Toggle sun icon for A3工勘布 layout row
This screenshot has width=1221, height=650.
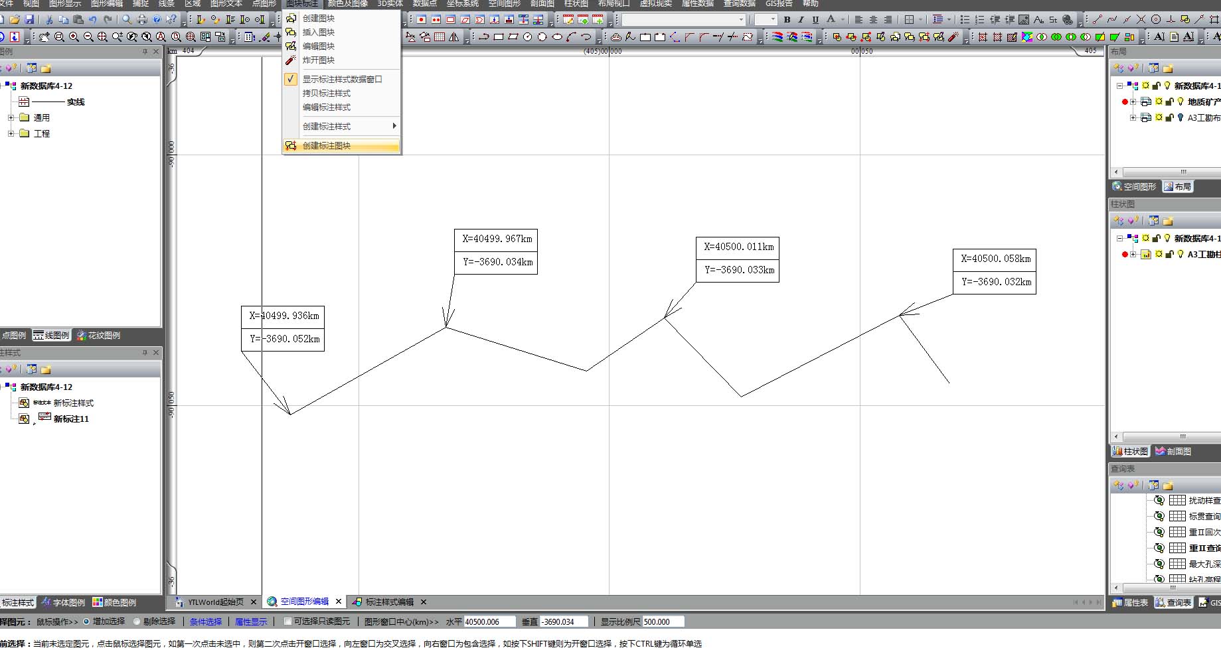pos(1159,117)
